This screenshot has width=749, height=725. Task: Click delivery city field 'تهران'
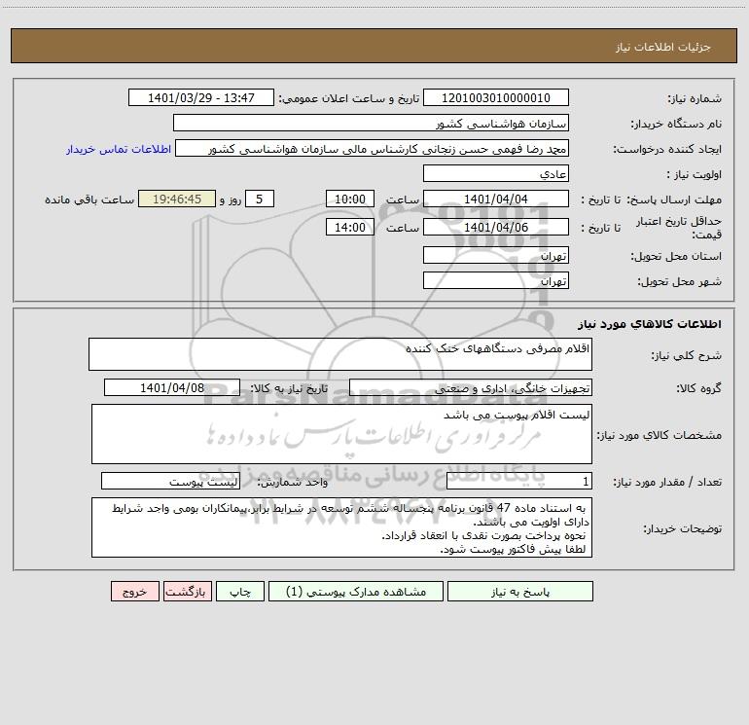[496, 280]
